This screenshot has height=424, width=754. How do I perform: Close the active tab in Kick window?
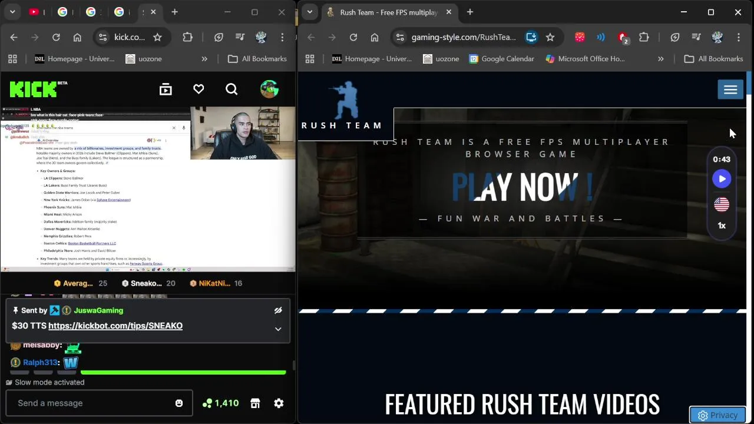[x=154, y=12]
